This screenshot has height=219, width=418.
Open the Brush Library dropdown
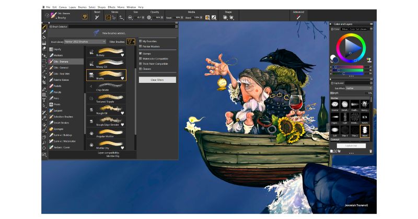click(x=85, y=42)
